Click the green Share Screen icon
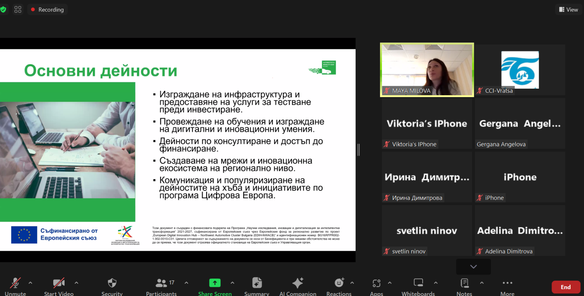Screen dimensions: 584x296 click(215, 283)
